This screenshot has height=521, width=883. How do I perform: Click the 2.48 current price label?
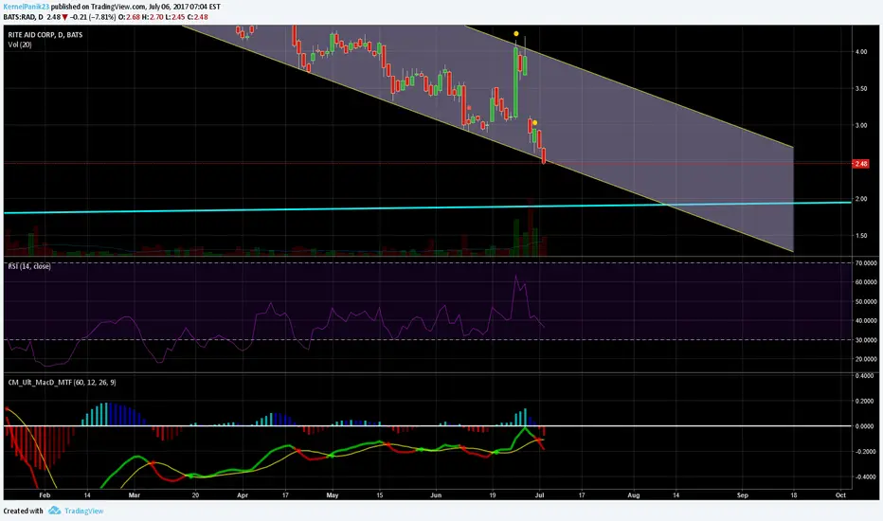click(x=861, y=163)
